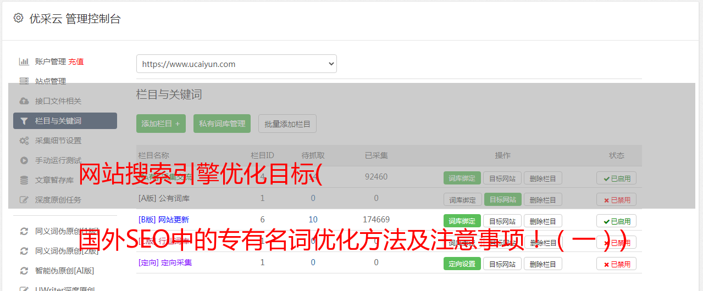Open 账户管理 via its bar chart icon
This screenshot has height=291, width=703.
point(24,61)
